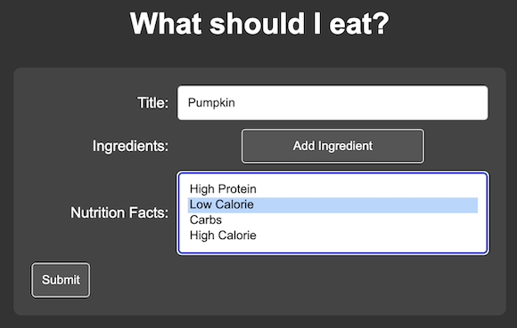Click the word Pumpkin in Title field
Viewport: 517px width, 328px height.
[211, 102]
